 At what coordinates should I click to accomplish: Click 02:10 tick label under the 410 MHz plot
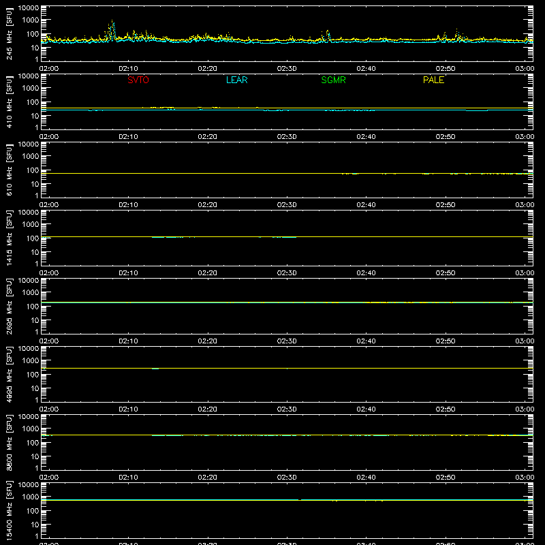pyautogui.click(x=128, y=137)
